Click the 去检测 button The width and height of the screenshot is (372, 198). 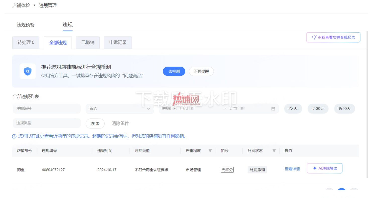pos(174,71)
